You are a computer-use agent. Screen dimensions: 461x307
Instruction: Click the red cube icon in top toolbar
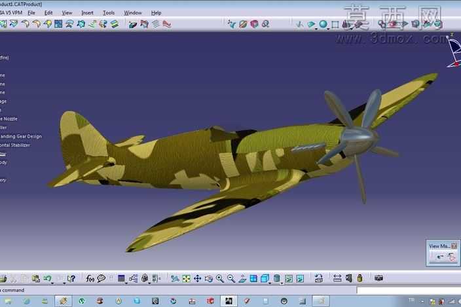(x=254, y=24)
